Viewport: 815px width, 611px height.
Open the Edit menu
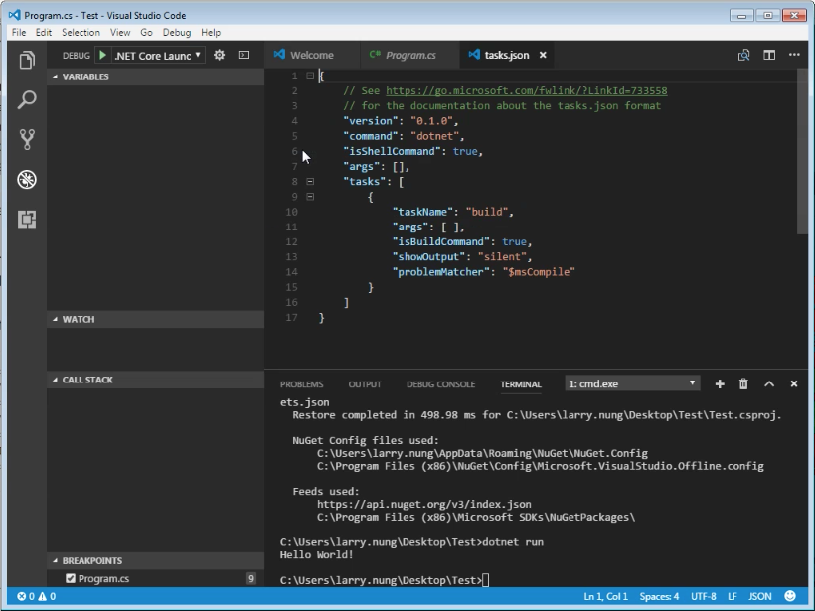coord(44,32)
